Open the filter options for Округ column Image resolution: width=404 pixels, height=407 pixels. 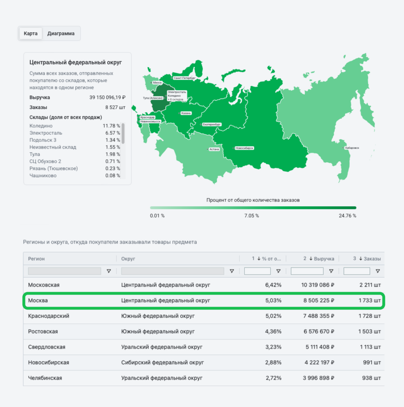pos(232,271)
